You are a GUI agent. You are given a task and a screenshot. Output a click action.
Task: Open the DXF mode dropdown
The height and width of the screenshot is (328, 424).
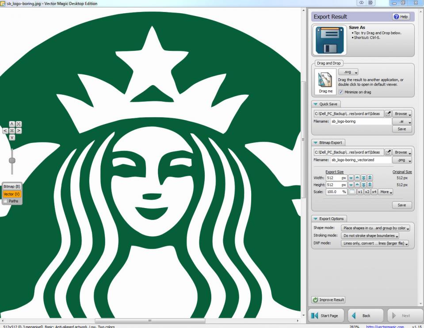tap(374, 243)
